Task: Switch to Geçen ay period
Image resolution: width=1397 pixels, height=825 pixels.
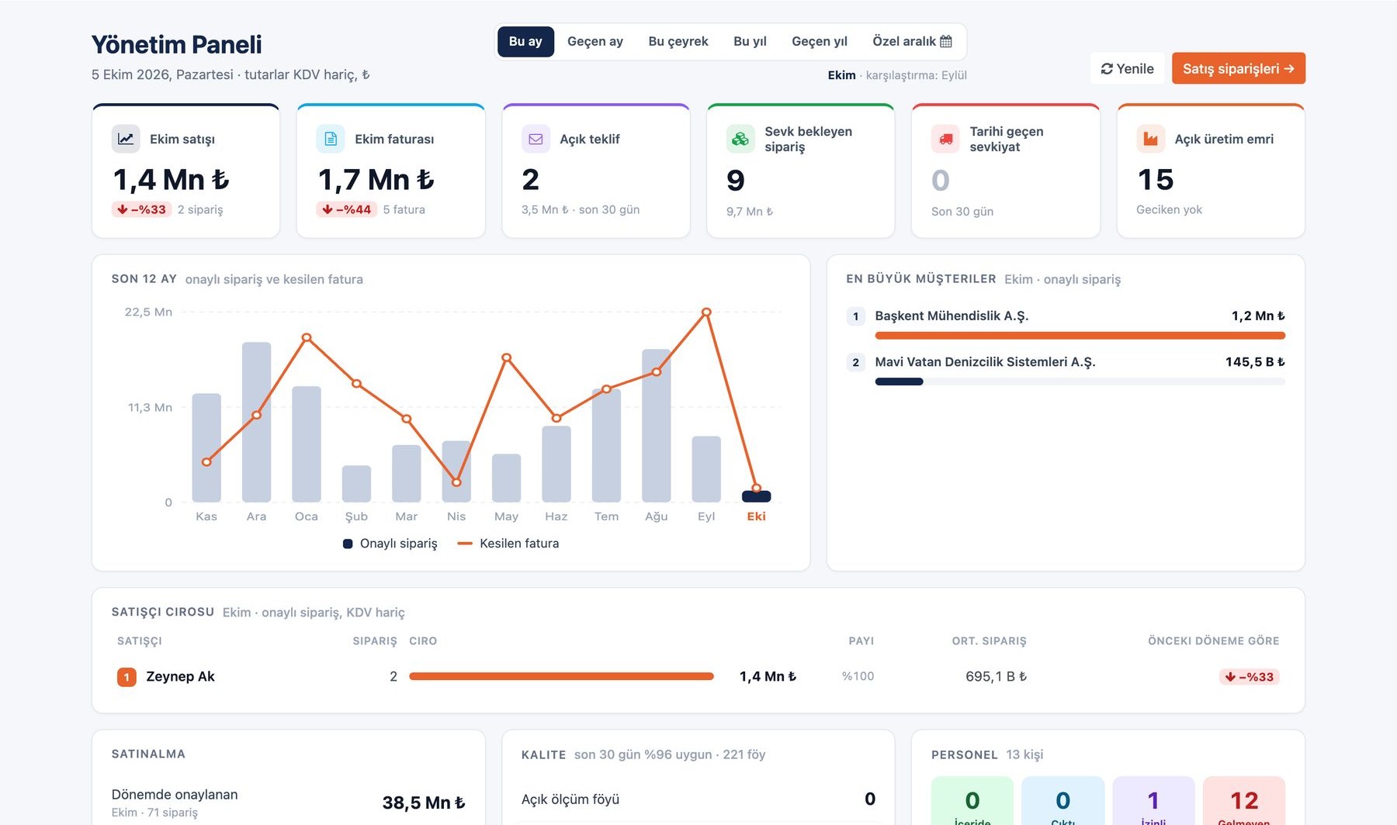Action: 595,41
